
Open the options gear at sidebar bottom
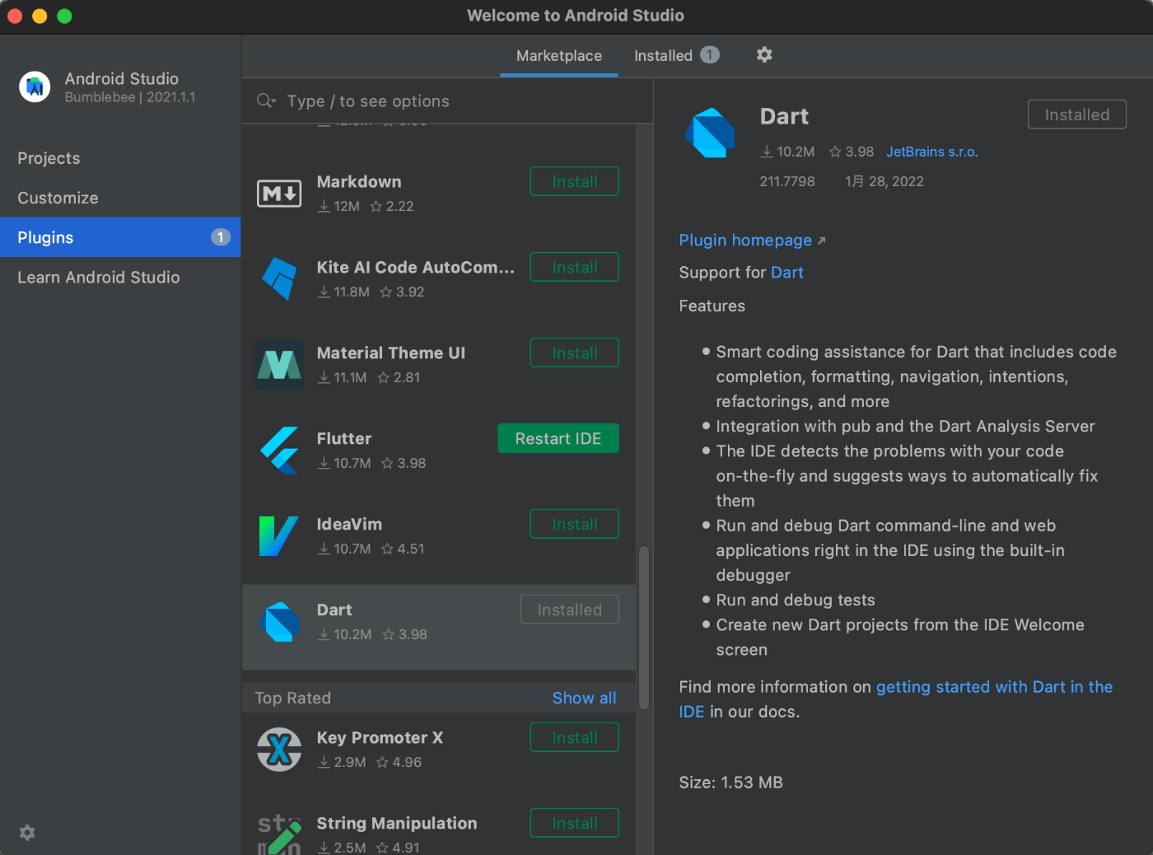[x=27, y=833]
